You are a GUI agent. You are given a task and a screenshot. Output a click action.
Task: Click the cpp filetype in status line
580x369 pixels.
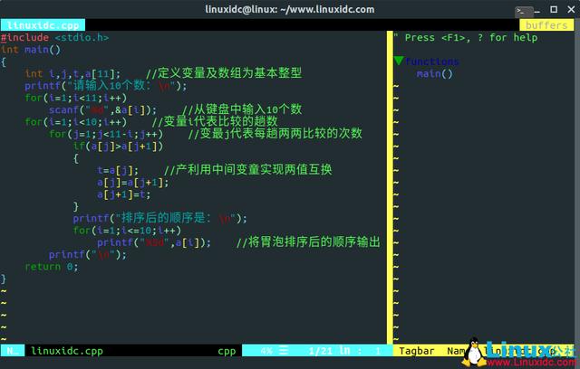(227, 351)
